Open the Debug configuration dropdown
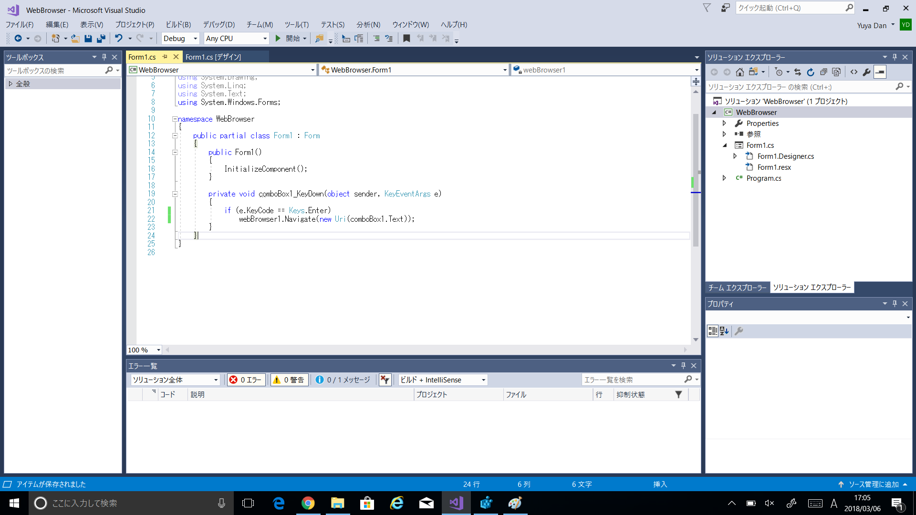 180,39
